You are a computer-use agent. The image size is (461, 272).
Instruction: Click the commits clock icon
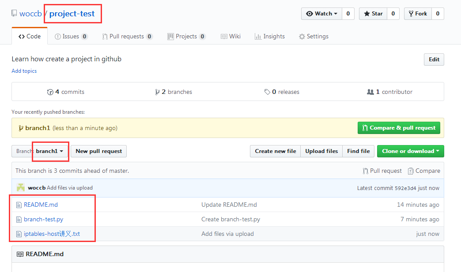coord(50,92)
